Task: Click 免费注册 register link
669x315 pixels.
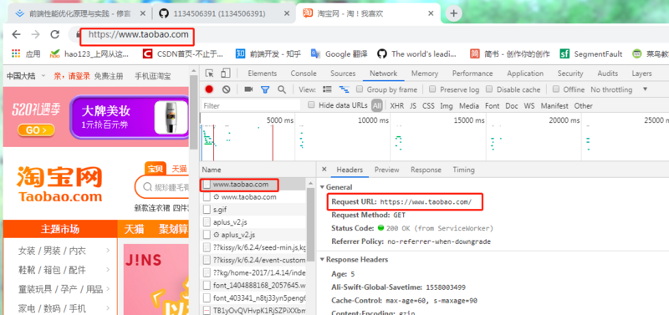Action: [x=109, y=76]
